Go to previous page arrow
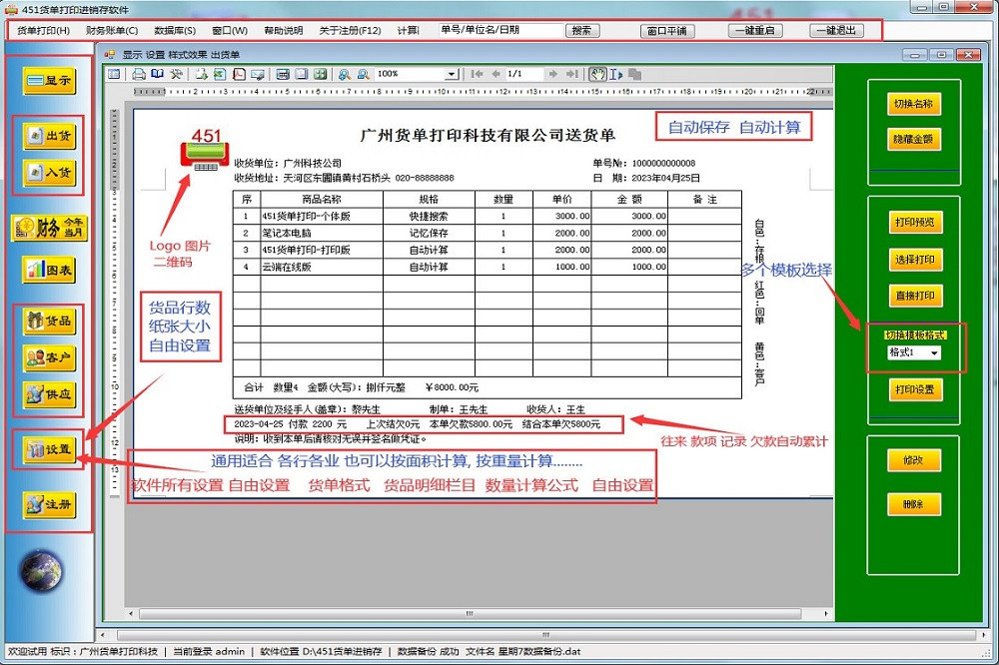 [496, 75]
